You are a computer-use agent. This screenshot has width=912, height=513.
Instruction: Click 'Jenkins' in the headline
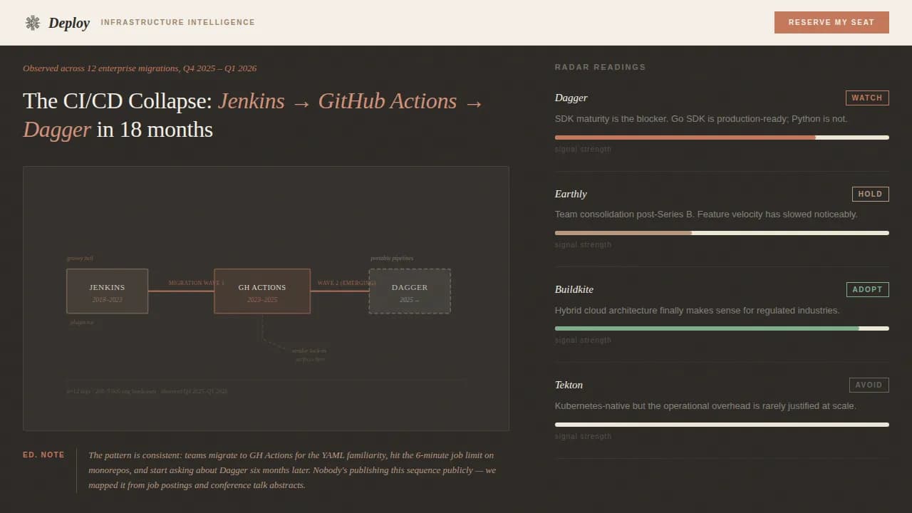(252, 101)
